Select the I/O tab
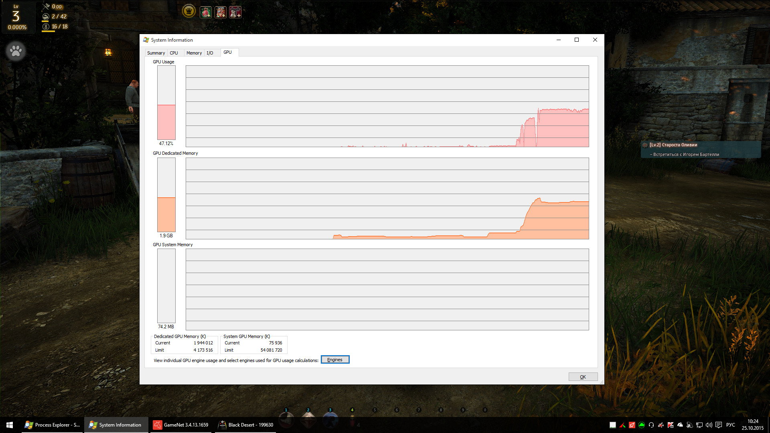 click(x=210, y=53)
